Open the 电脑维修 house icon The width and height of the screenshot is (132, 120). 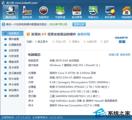(x=127, y=12)
